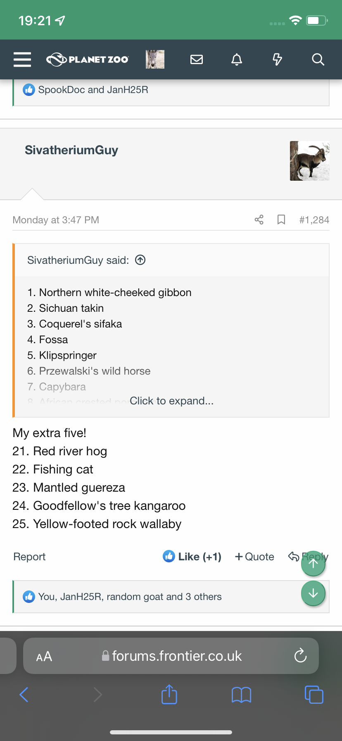
Task: Open Safari AA reader options menu
Action: point(44,656)
